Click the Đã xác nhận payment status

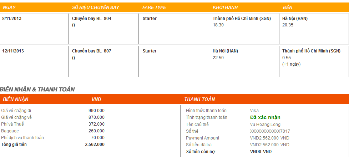click(265, 117)
